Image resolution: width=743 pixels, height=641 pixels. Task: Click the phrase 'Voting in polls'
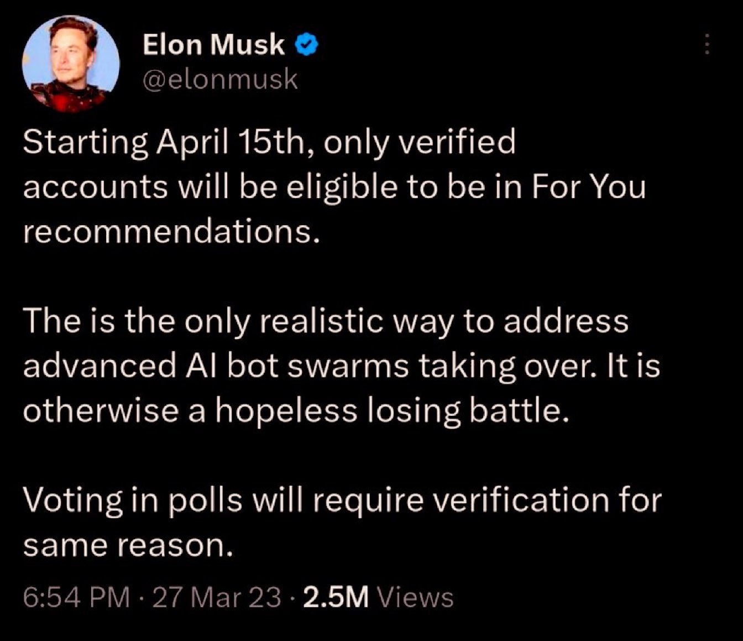pyautogui.click(x=133, y=501)
